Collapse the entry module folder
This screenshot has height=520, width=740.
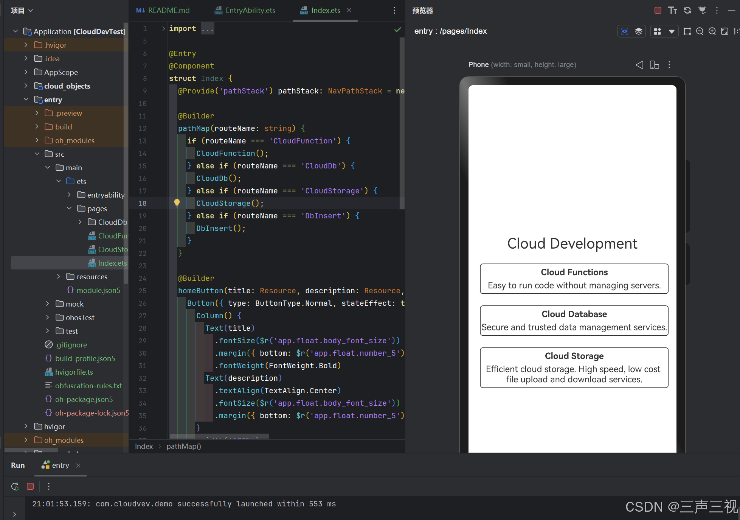[x=26, y=100]
